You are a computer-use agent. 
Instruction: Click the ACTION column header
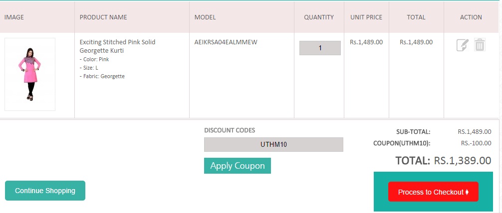(x=471, y=17)
